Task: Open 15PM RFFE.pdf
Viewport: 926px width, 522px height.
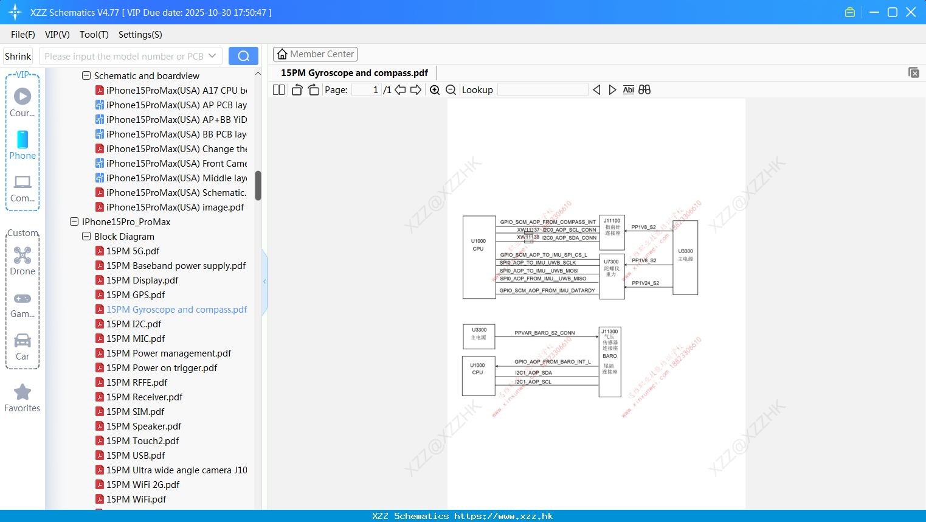Action: pos(131,383)
